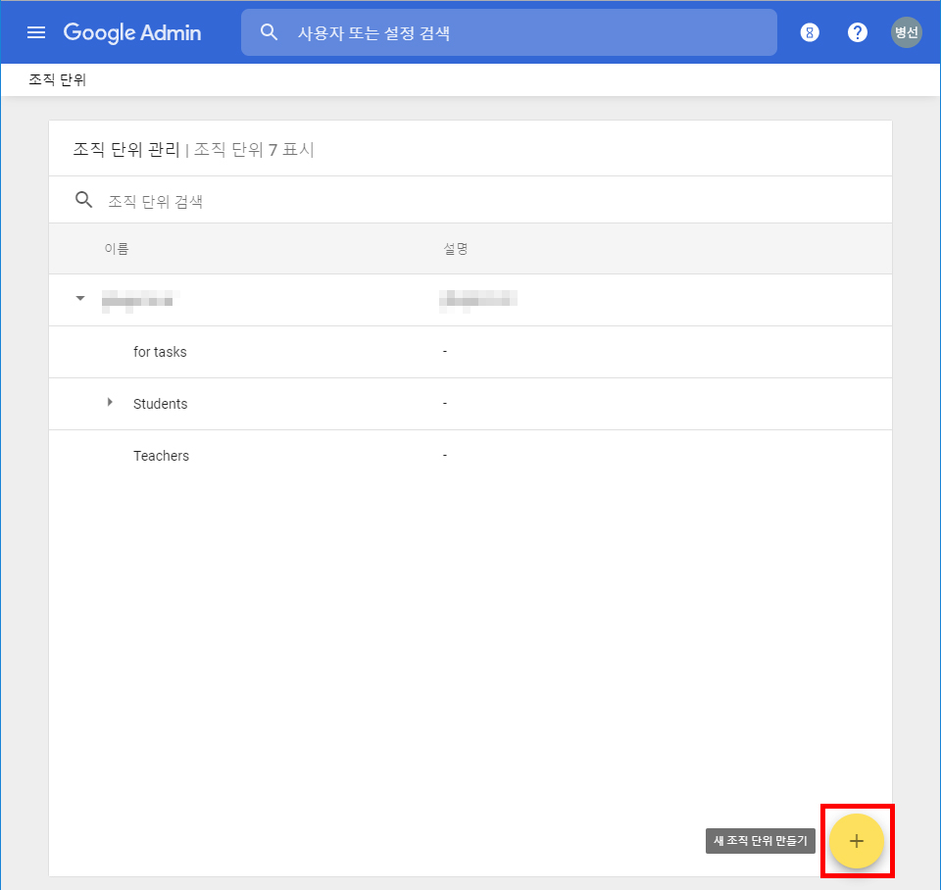
Task: Click the 이름 column header
Action: (117, 248)
